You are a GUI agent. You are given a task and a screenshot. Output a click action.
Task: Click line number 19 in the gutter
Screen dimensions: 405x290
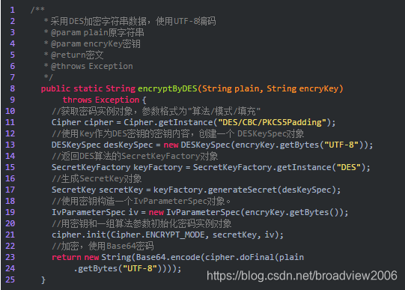coord(10,212)
